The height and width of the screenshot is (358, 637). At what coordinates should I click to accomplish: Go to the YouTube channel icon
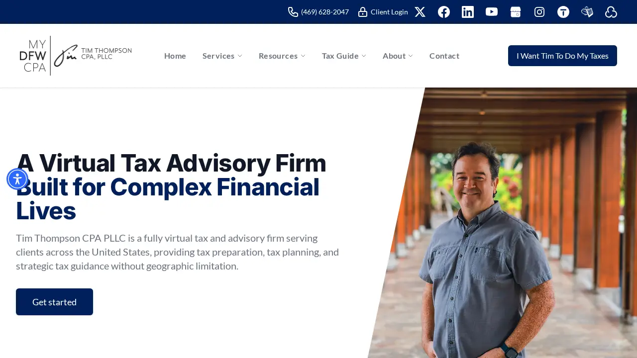coord(492,12)
